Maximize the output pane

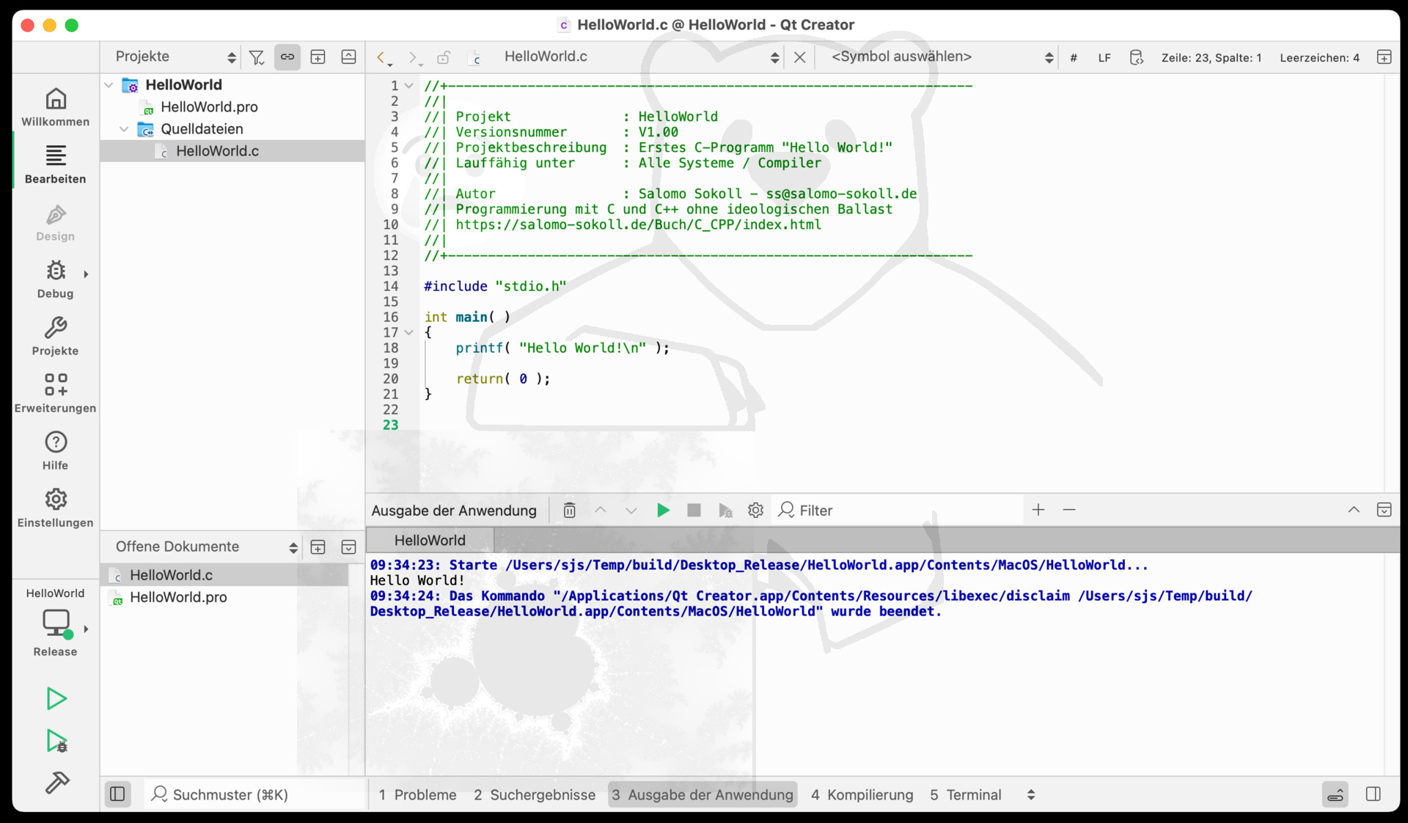[x=1354, y=510]
